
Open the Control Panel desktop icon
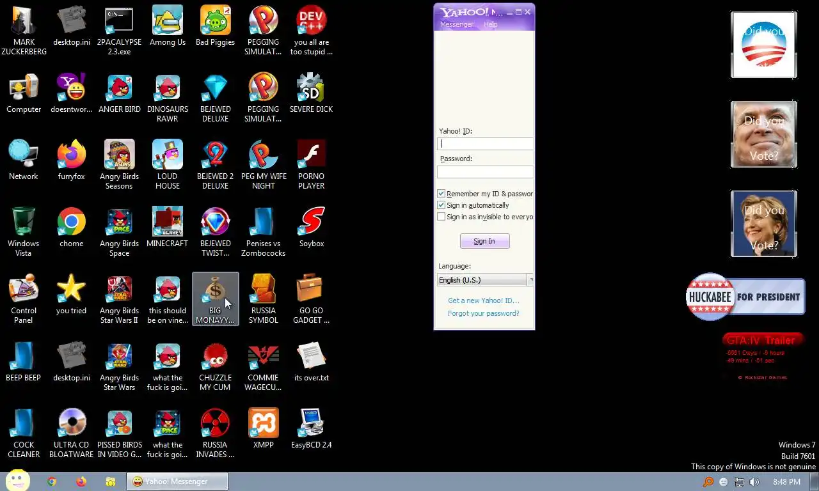[x=24, y=299]
